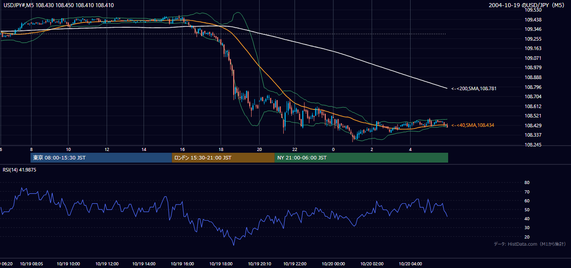The image size is (571, 268).
Task: Select the ロンドン 15:30-21:00 JST session bar
Action: pyautogui.click(x=223, y=158)
